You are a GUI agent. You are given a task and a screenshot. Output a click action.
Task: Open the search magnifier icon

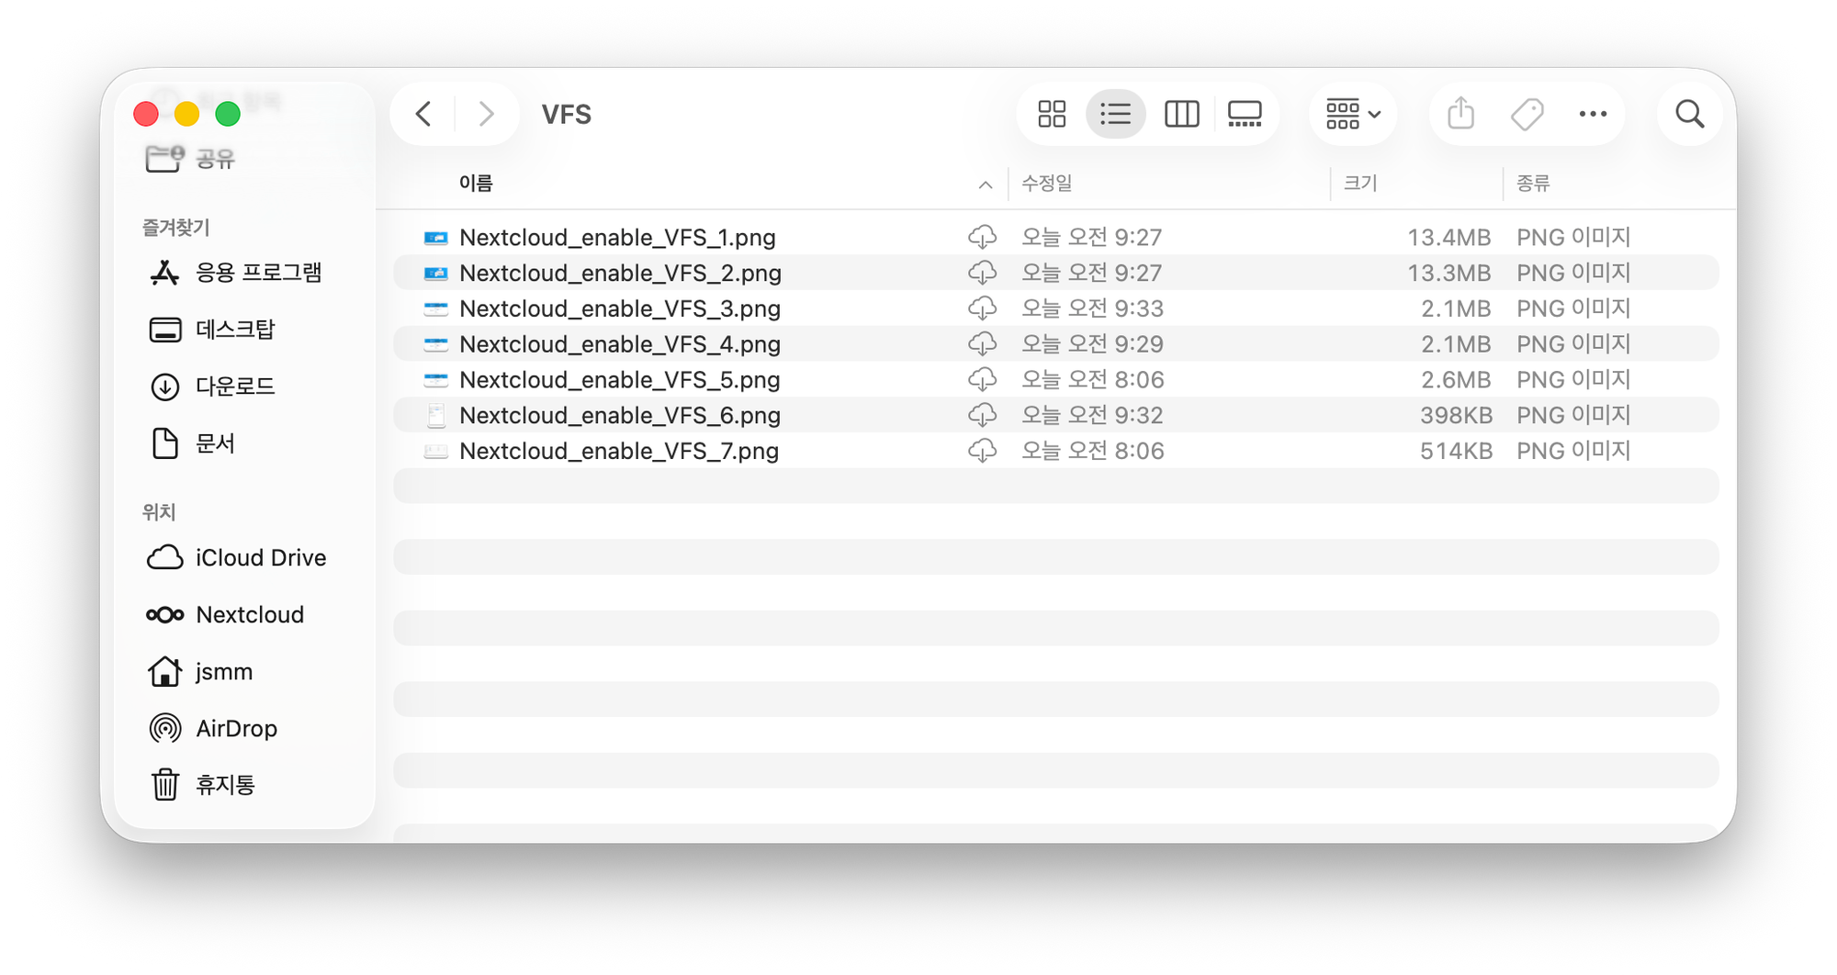[x=1689, y=115]
